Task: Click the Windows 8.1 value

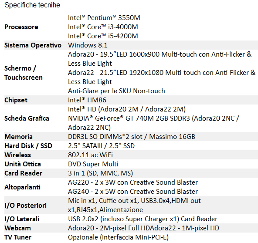Action: pos(88,45)
